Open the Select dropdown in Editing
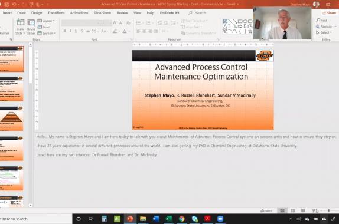 (x=324, y=32)
